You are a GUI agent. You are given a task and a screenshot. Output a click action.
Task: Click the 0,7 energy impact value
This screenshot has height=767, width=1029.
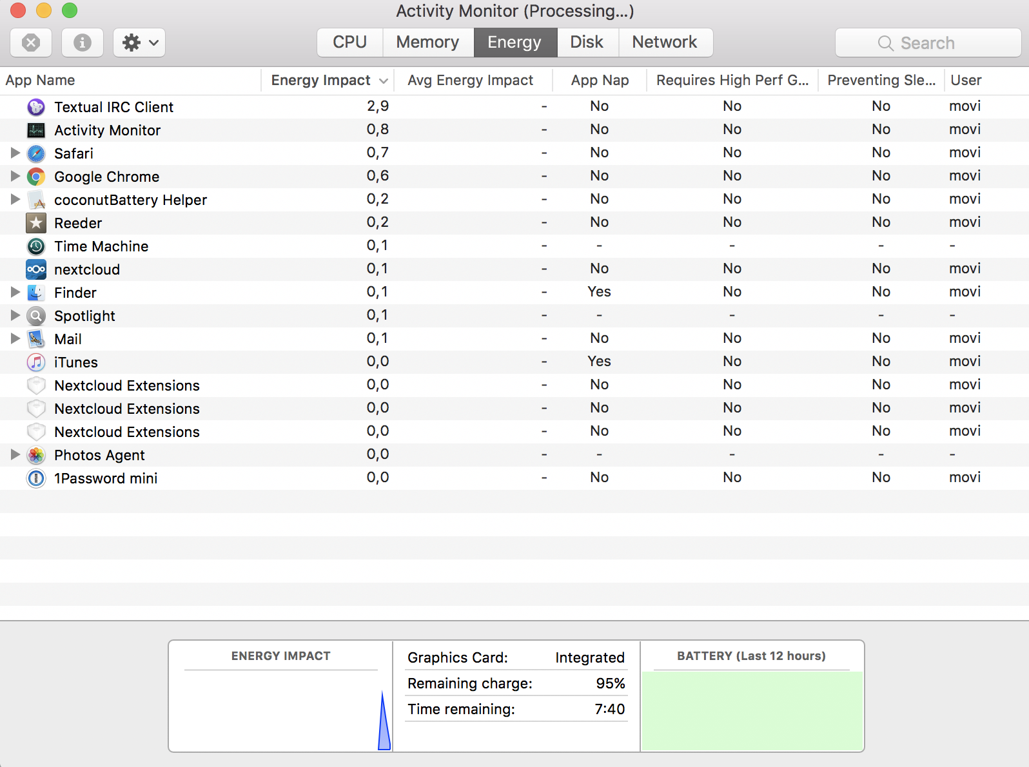[x=378, y=153]
